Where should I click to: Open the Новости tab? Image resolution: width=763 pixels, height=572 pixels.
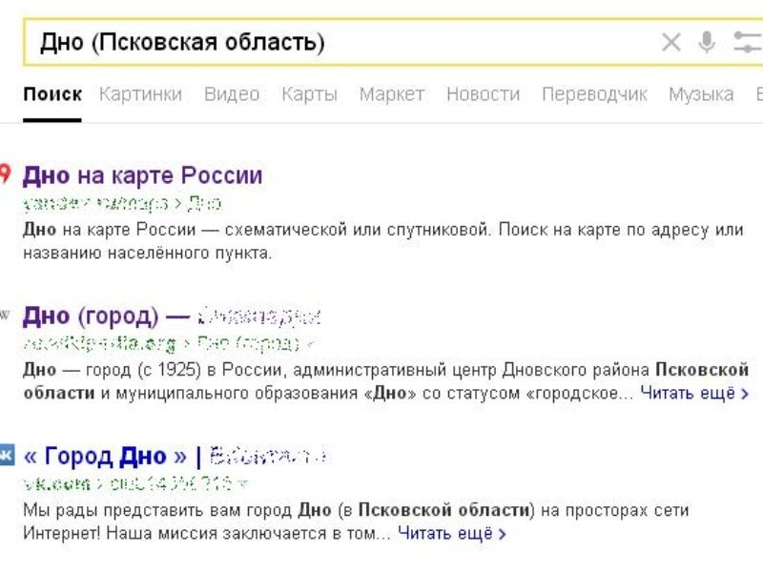pyautogui.click(x=483, y=94)
